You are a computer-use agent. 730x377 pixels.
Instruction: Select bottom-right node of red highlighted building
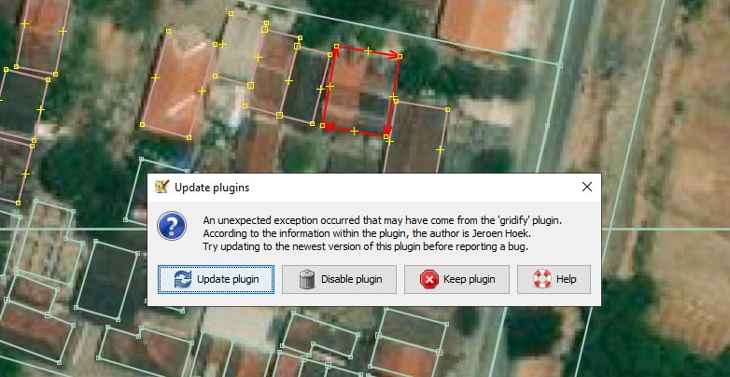(x=386, y=136)
